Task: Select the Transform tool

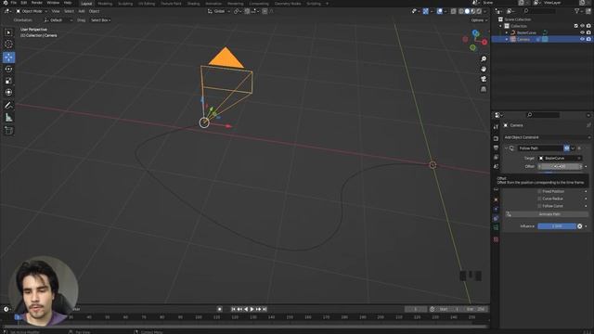Action: pyautogui.click(x=8, y=93)
